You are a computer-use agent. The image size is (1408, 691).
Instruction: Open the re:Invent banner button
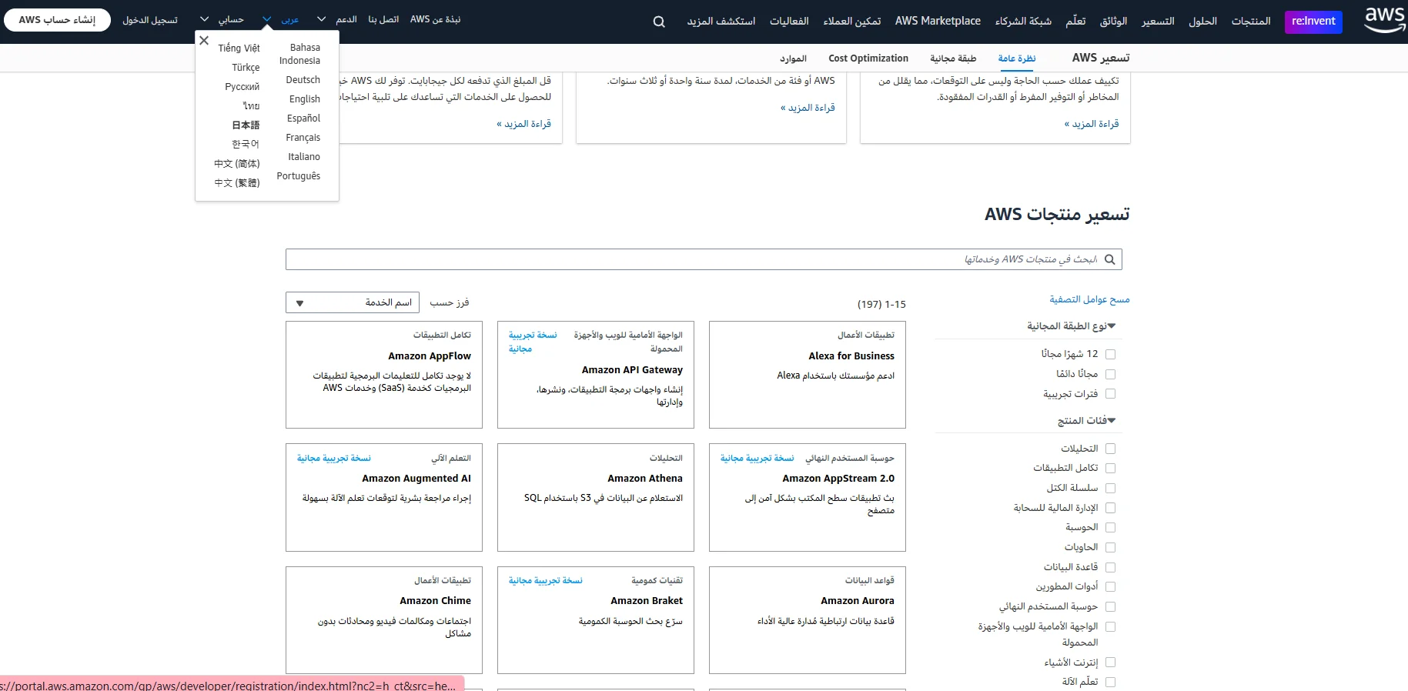pos(1313,22)
